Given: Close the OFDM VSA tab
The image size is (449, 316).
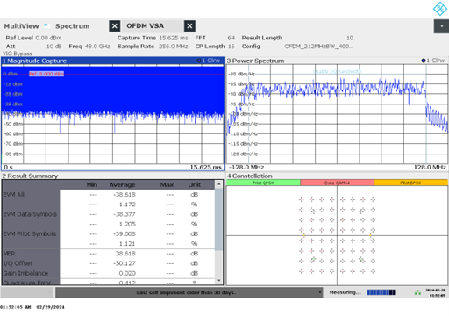Looking at the screenshot, I should point(189,26).
